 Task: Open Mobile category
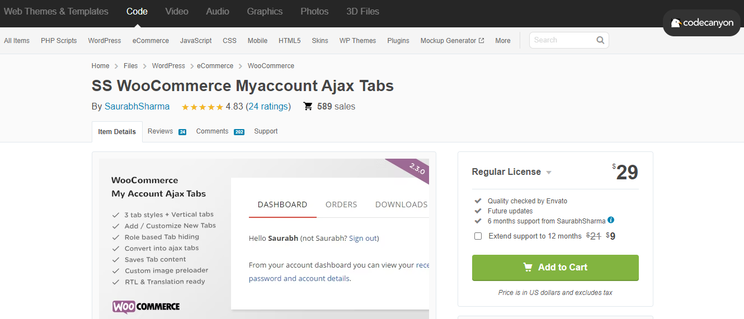tap(257, 41)
